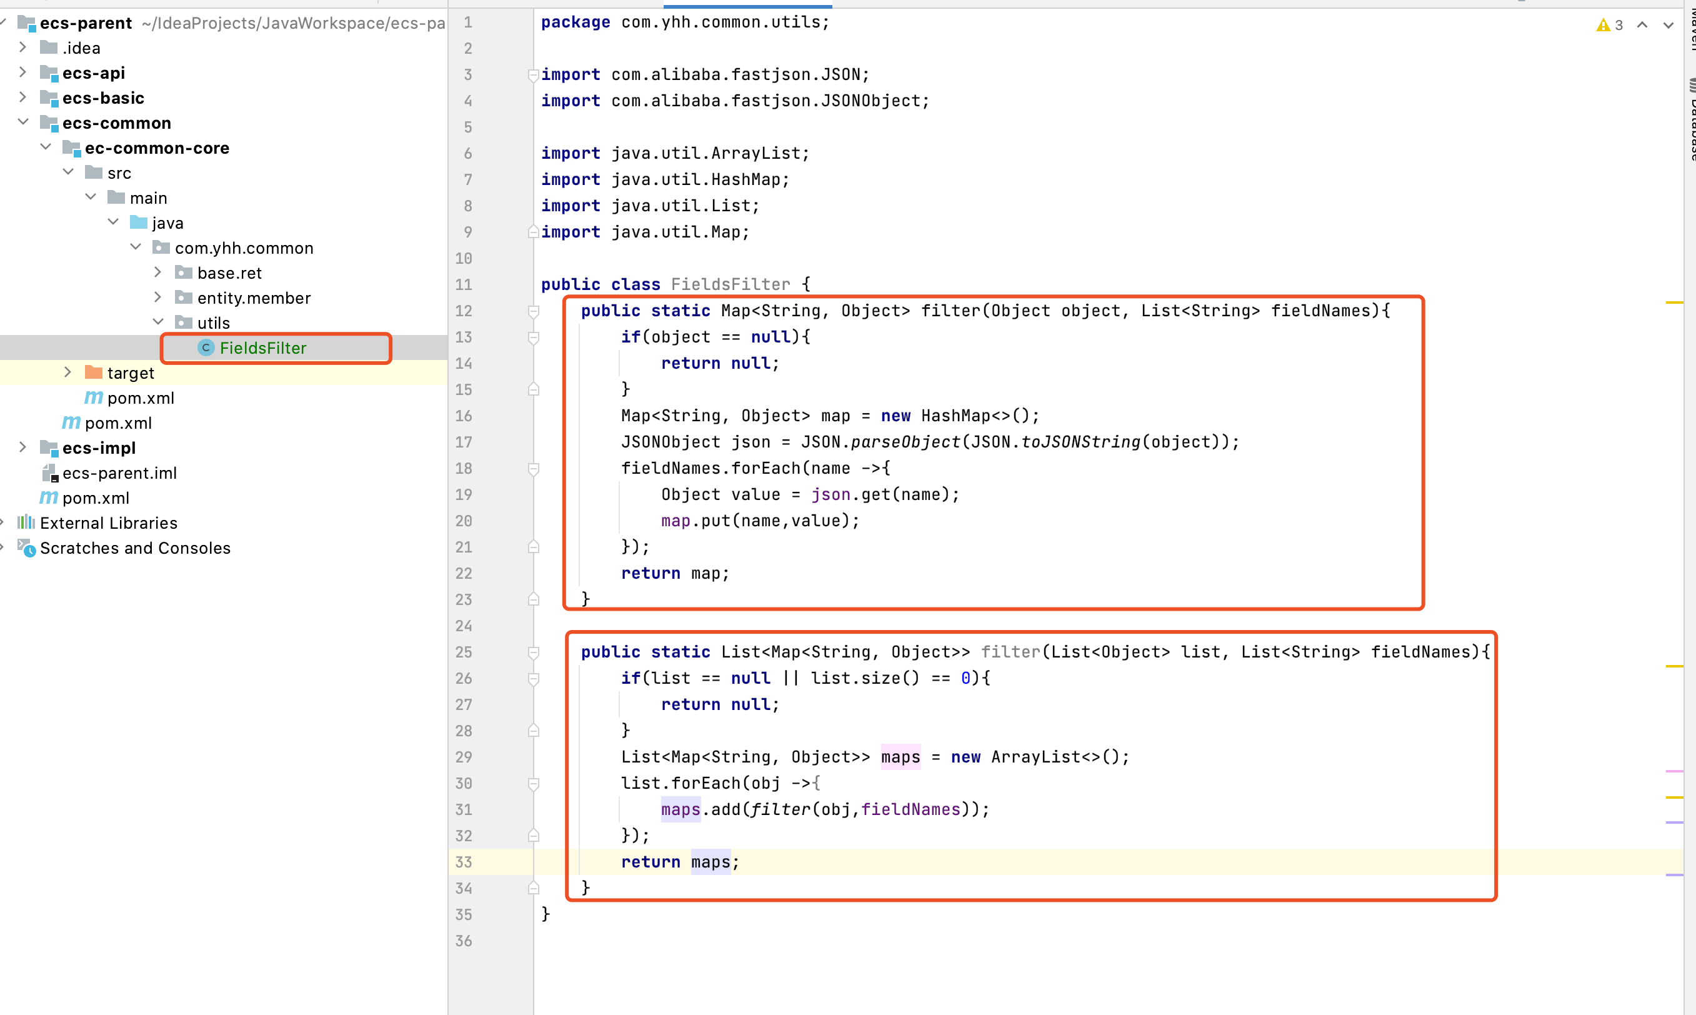This screenshot has width=1696, height=1015.
Task: Click the FieldsFilter class icon in tree
Action: pos(206,348)
